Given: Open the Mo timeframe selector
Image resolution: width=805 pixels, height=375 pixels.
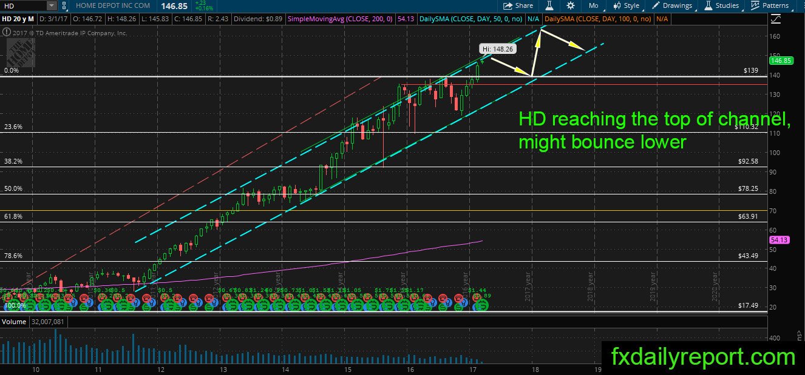Looking at the screenshot, I should 594,5.
